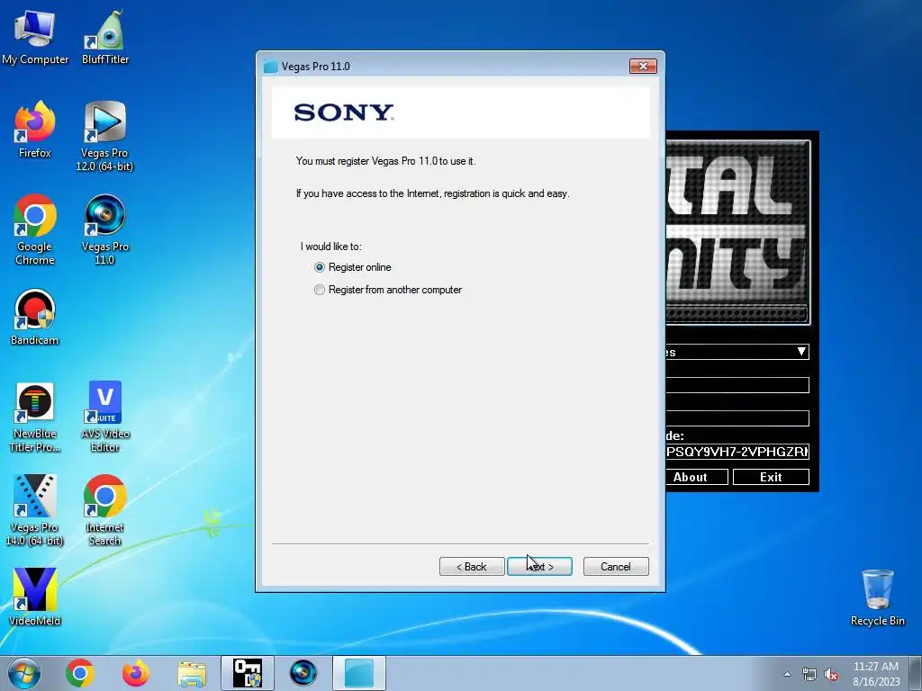Click Show desktop strip on taskbar

click(x=916, y=673)
